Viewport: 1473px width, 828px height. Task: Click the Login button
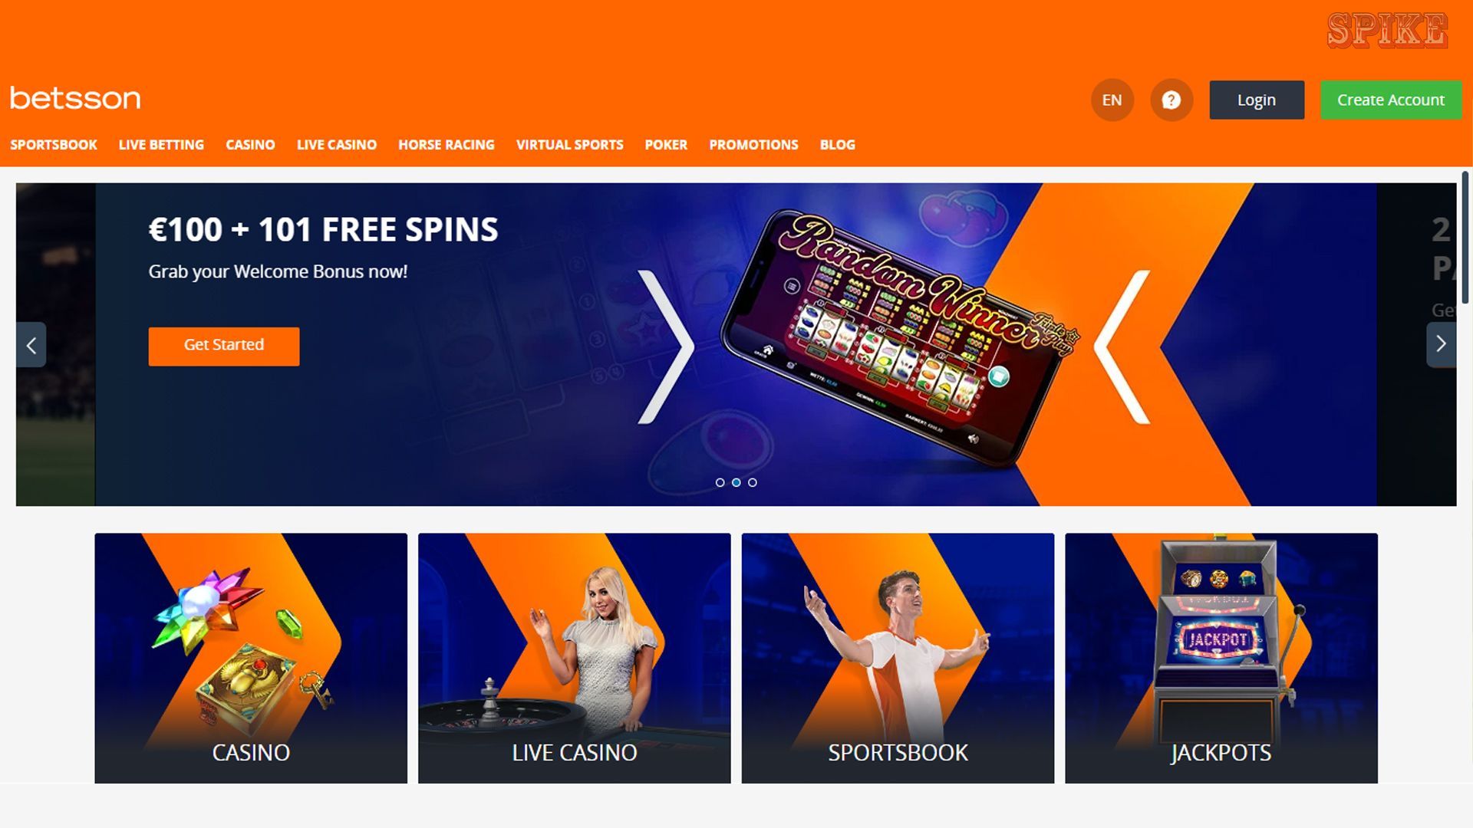[1257, 100]
